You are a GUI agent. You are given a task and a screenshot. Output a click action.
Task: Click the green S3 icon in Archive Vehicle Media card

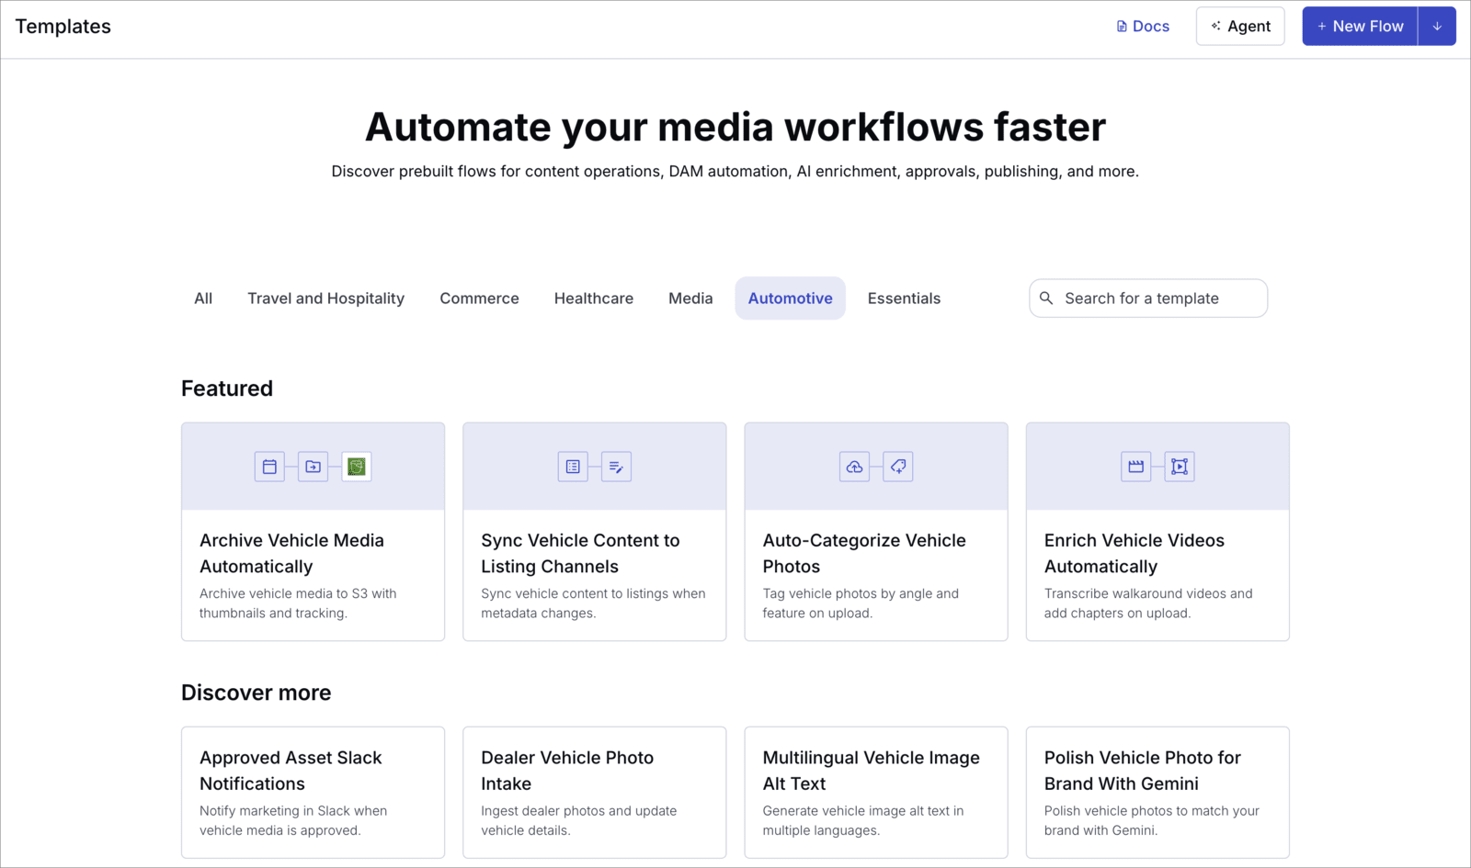click(x=357, y=467)
